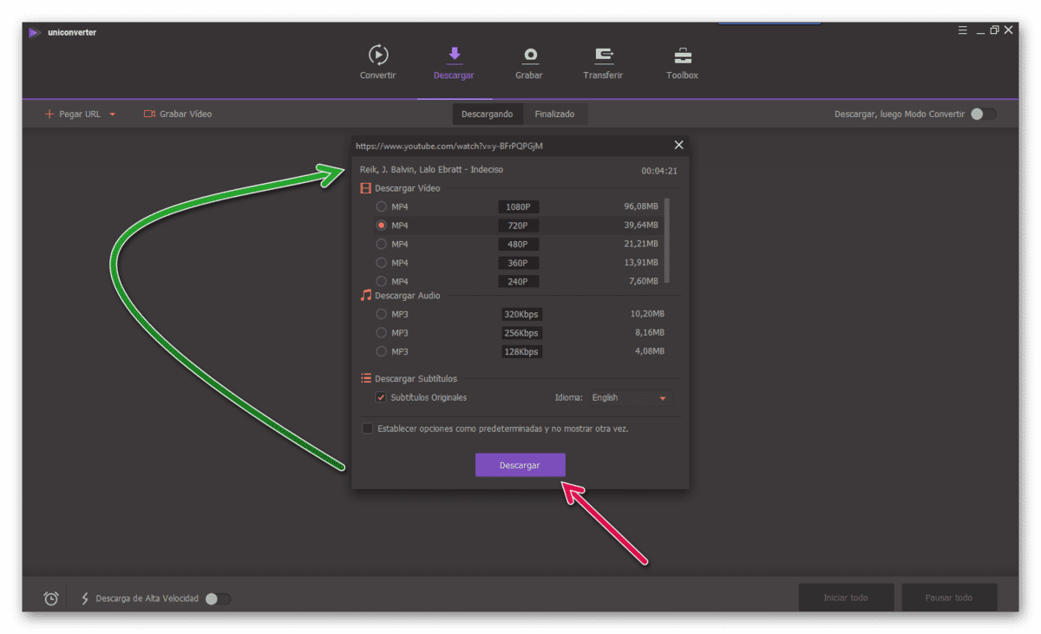
Task: Select the MP3 320Kbps radio button
Action: point(382,314)
